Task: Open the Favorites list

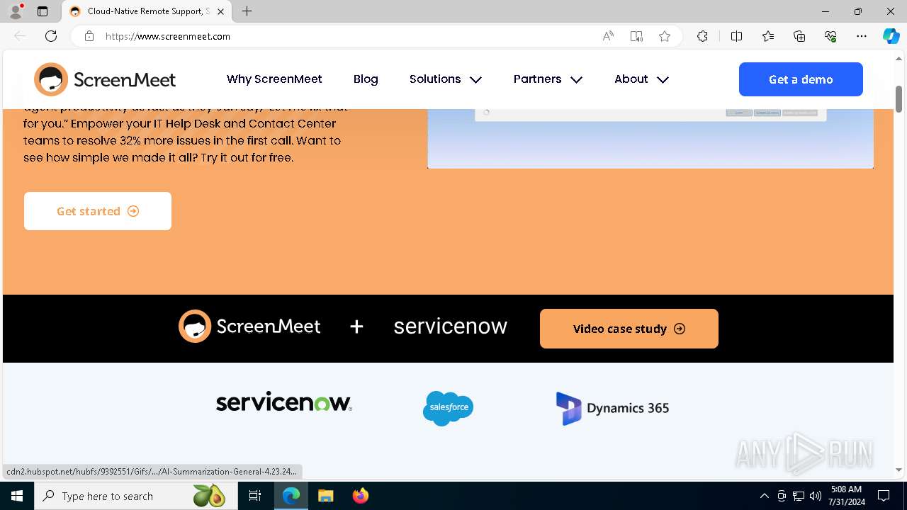Action: (x=768, y=36)
